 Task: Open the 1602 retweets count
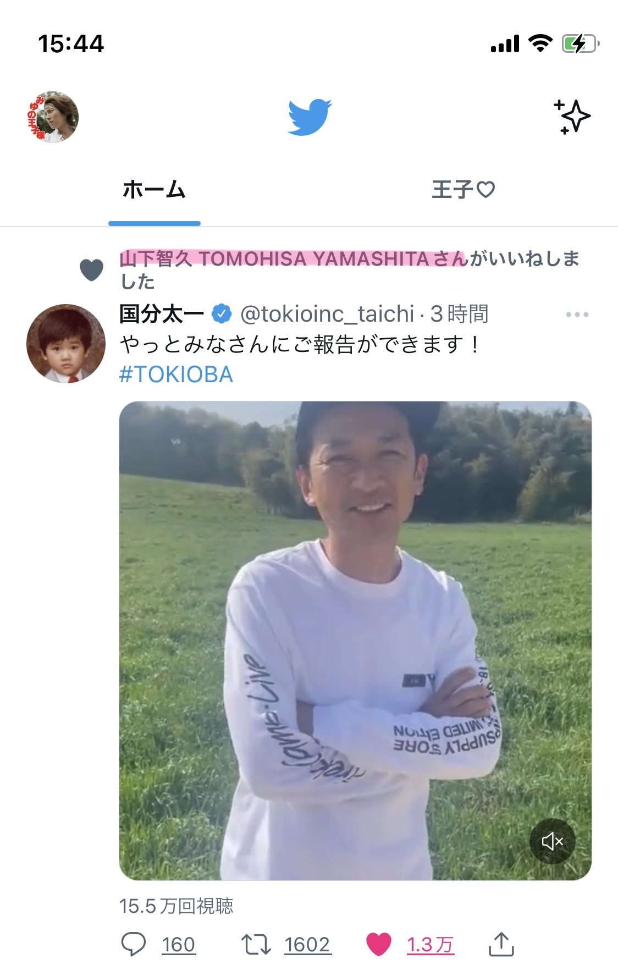307,945
